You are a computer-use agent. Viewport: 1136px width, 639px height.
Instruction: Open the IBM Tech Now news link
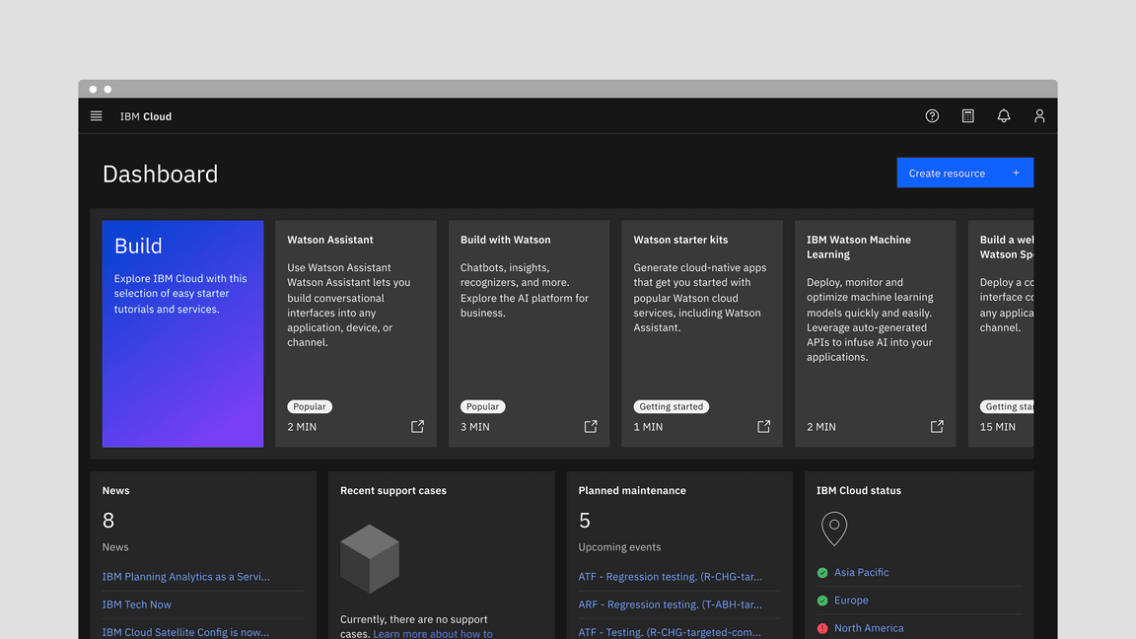137,604
